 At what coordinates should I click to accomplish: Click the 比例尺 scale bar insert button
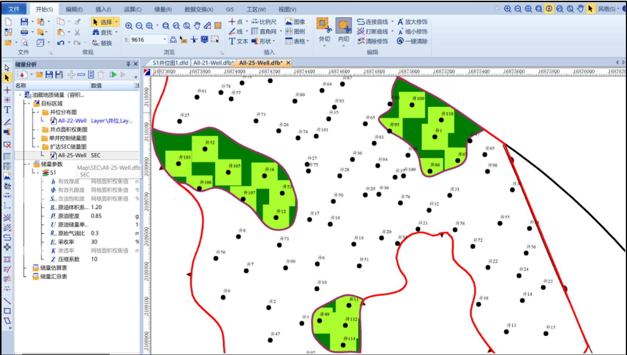[264, 22]
